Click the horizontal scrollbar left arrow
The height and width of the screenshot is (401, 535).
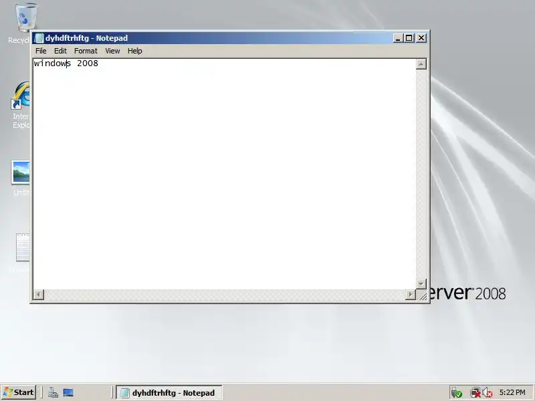[39, 294]
